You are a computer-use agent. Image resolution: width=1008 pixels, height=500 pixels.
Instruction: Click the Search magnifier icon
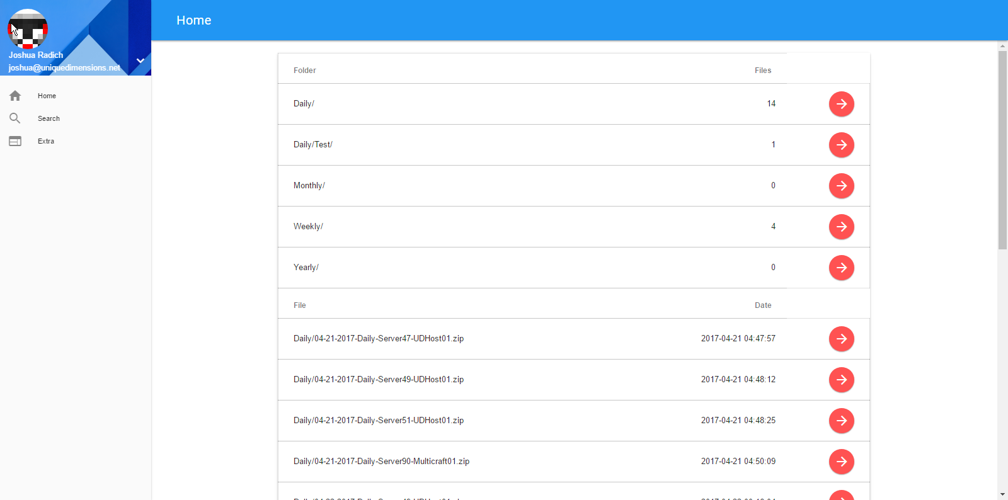point(15,118)
